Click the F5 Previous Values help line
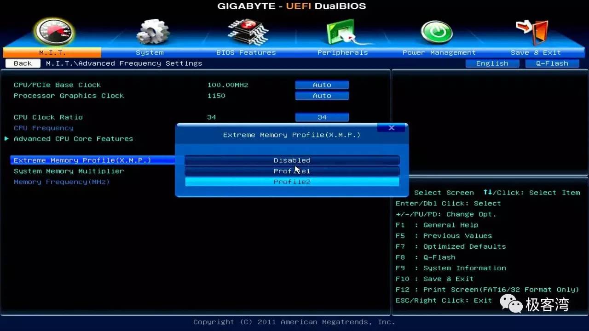This screenshot has width=589, height=331. pos(444,236)
